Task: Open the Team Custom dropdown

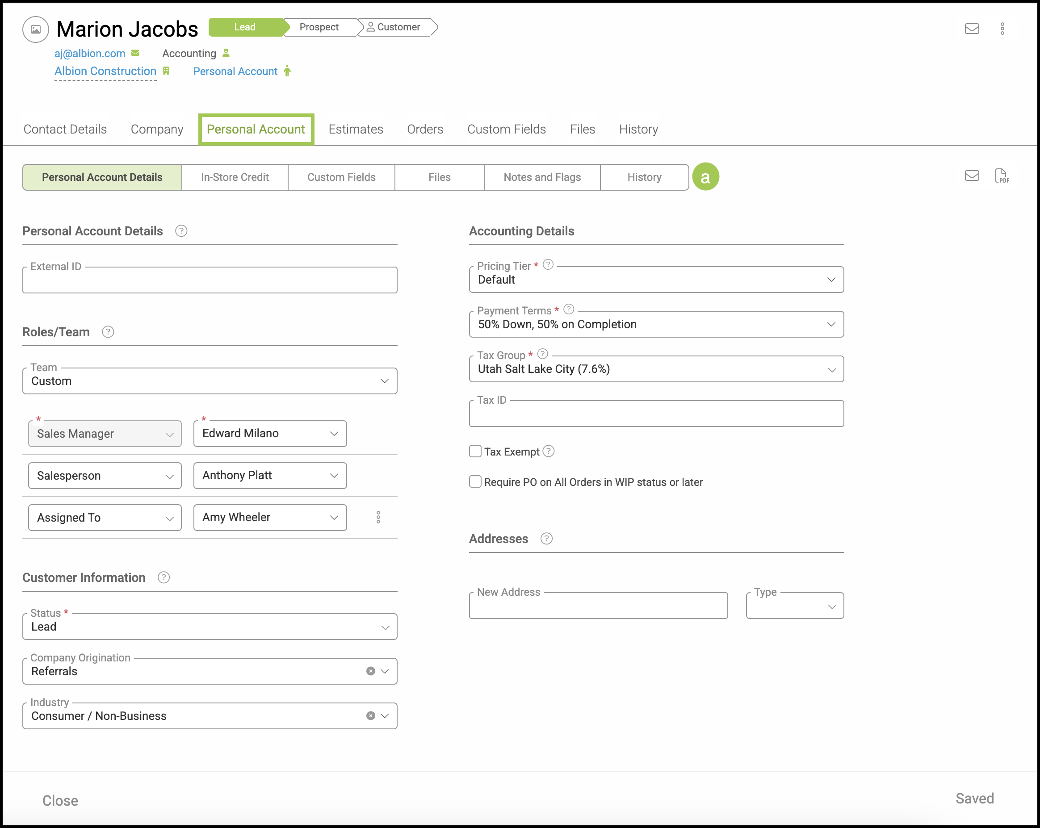Action: click(210, 381)
